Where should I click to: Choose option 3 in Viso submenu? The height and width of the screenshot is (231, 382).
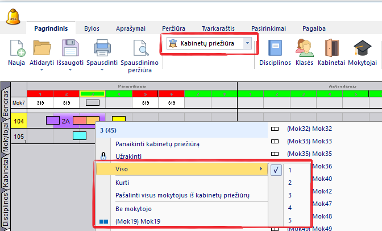coord(289,195)
